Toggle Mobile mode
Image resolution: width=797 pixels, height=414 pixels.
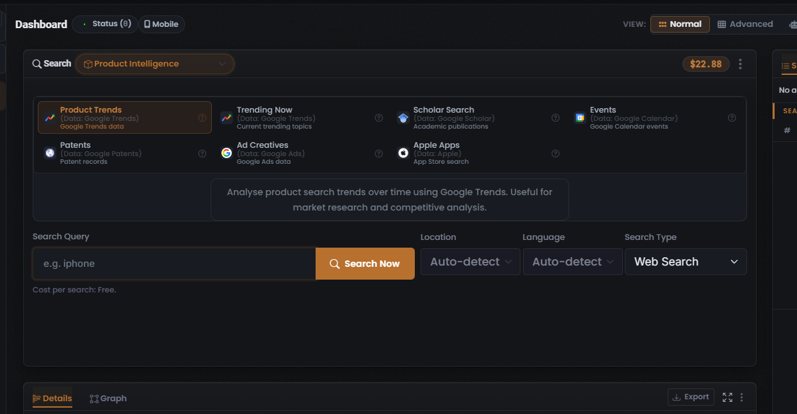tap(161, 24)
